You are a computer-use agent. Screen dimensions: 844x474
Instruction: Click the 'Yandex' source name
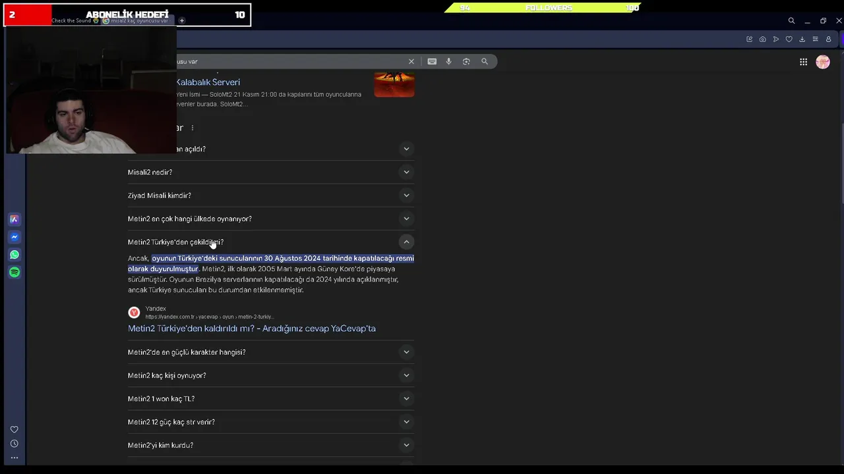click(x=156, y=309)
